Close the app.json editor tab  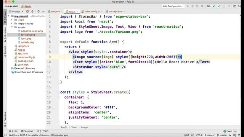click(62, 11)
